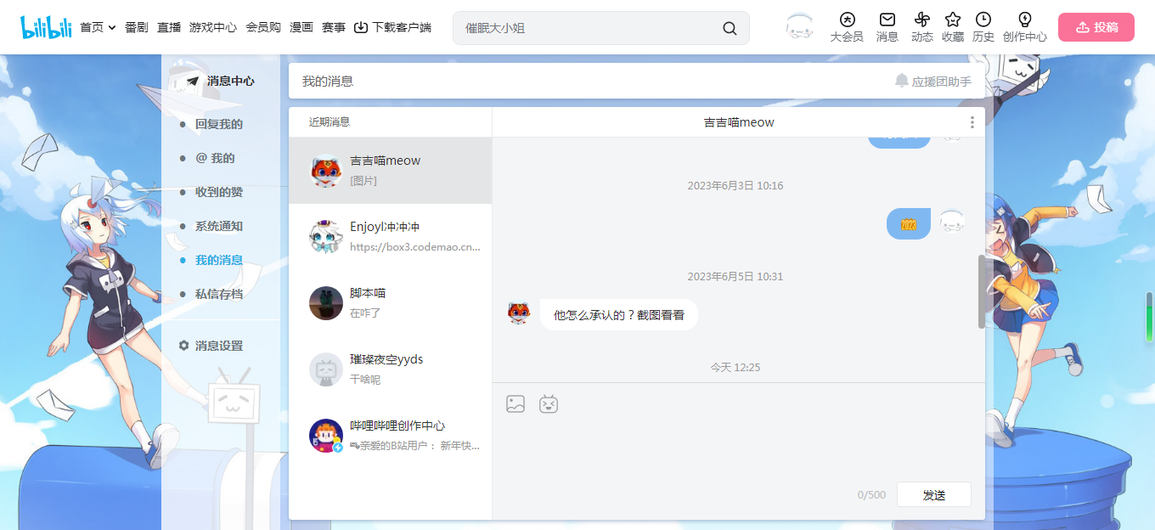Click the 我的消息 panel title

coord(328,81)
